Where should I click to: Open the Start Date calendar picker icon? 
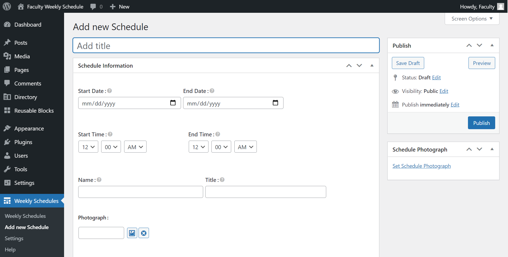(x=173, y=103)
